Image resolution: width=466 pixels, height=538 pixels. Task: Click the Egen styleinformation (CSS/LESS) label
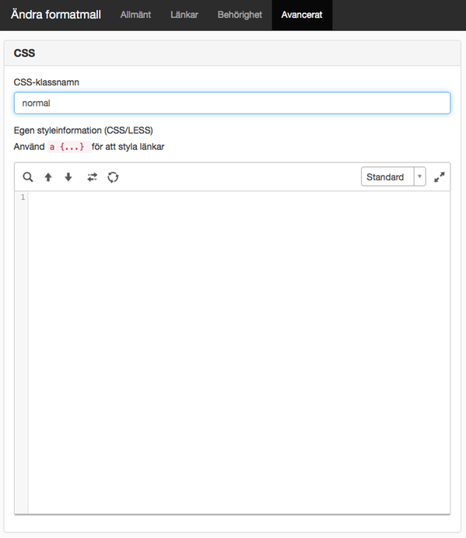point(83,131)
